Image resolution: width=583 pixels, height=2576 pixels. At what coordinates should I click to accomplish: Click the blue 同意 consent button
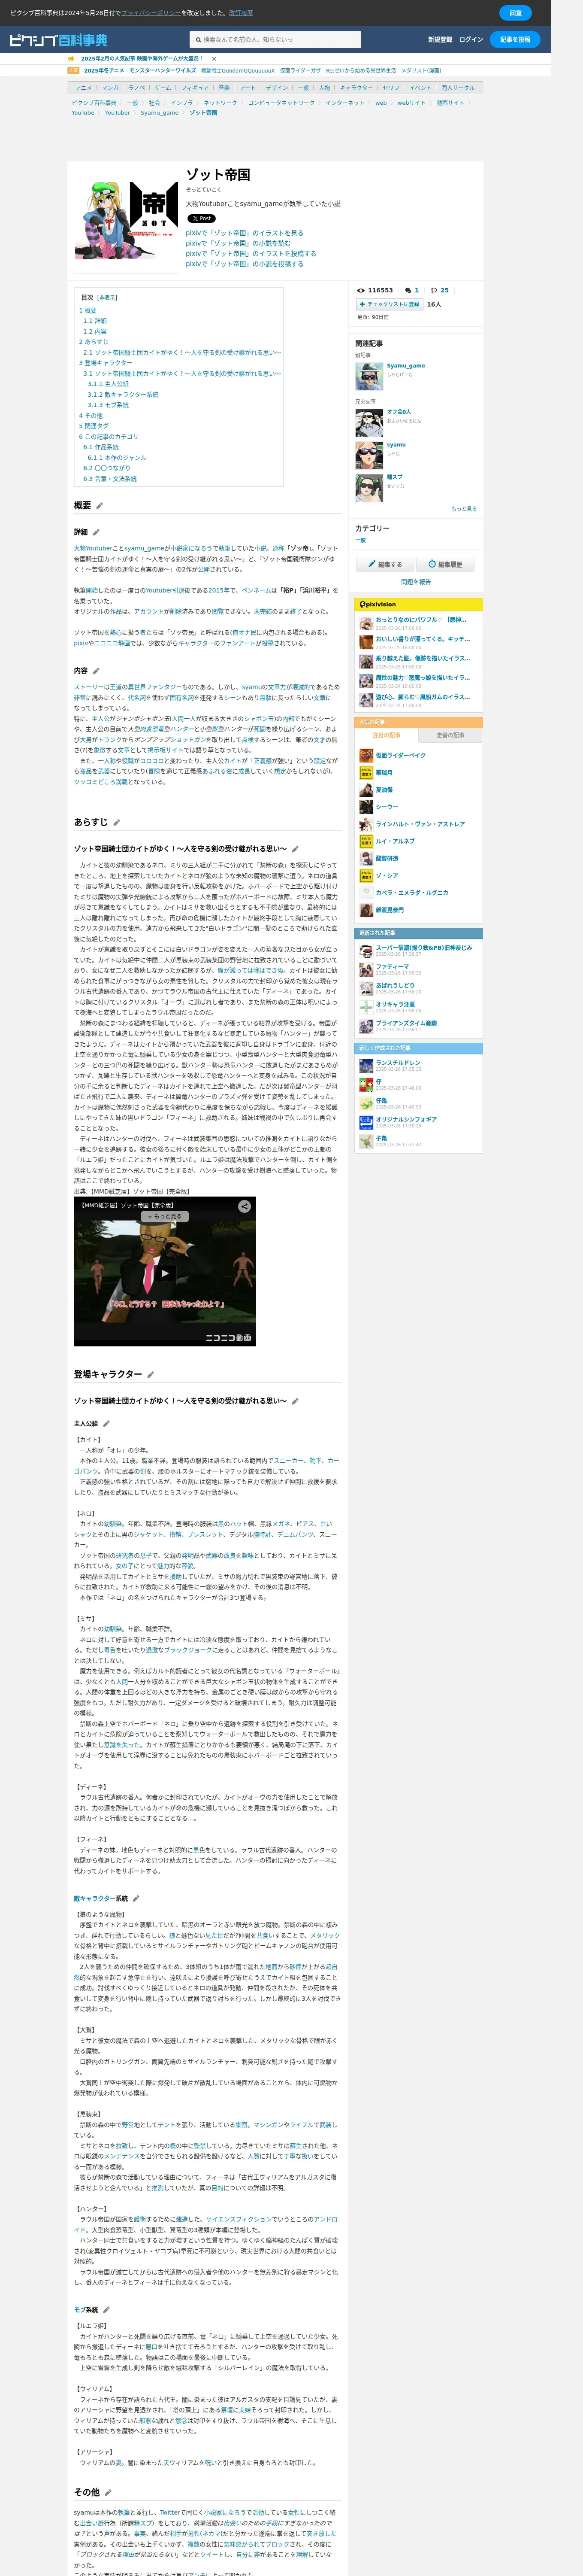pos(515,13)
